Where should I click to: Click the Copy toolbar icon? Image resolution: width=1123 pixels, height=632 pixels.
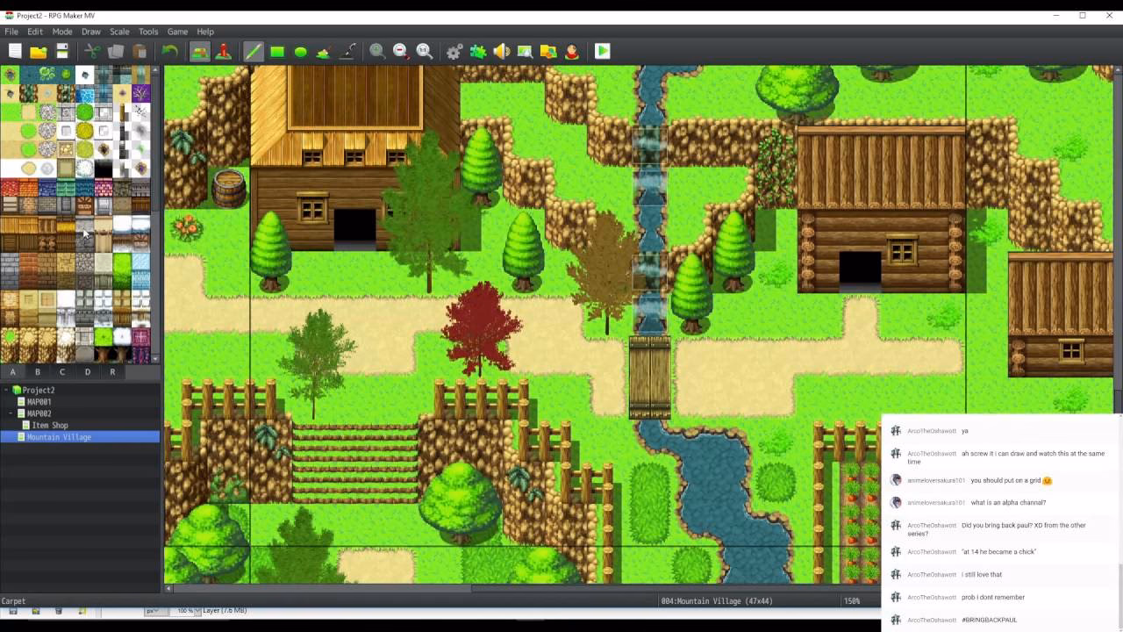(116, 52)
